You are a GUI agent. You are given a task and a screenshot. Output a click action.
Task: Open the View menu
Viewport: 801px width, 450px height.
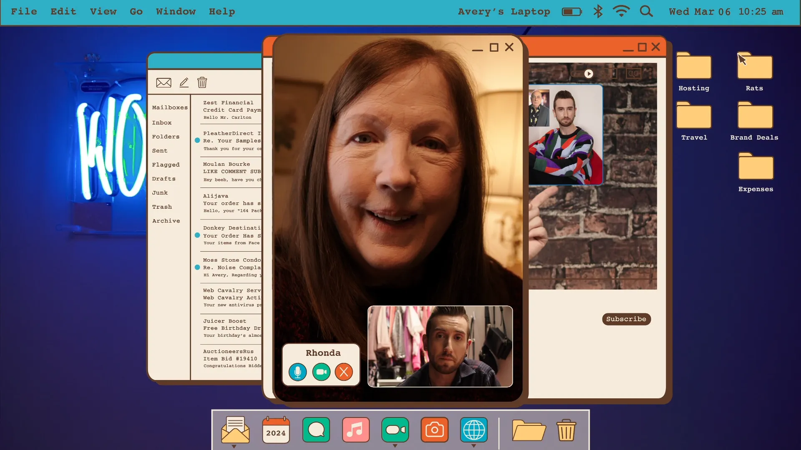pos(103,11)
